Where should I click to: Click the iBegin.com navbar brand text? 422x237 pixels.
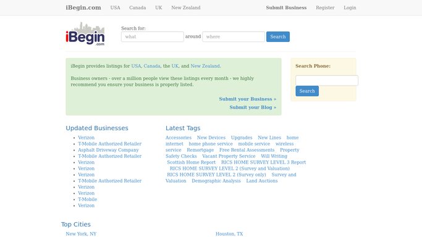tap(83, 8)
